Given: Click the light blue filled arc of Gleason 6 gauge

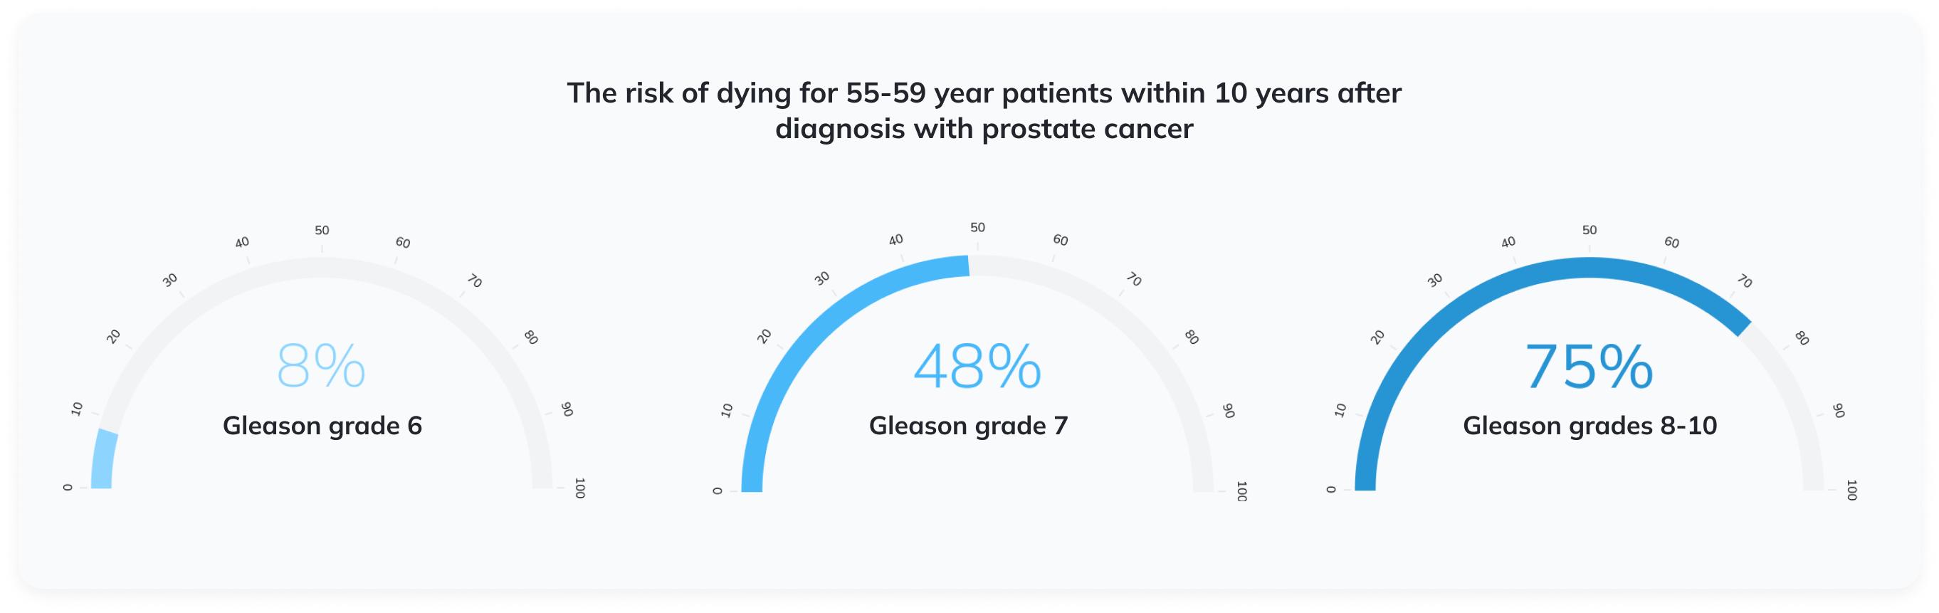Looking at the screenshot, I should (103, 459).
